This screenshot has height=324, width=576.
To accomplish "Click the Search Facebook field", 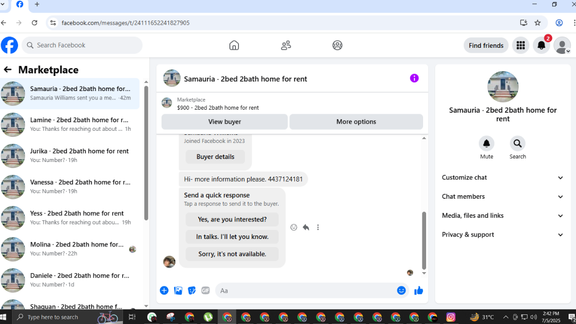I will [x=82, y=45].
